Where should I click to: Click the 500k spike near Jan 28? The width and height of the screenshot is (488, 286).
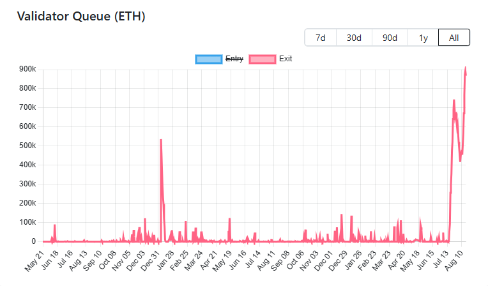tap(161, 140)
